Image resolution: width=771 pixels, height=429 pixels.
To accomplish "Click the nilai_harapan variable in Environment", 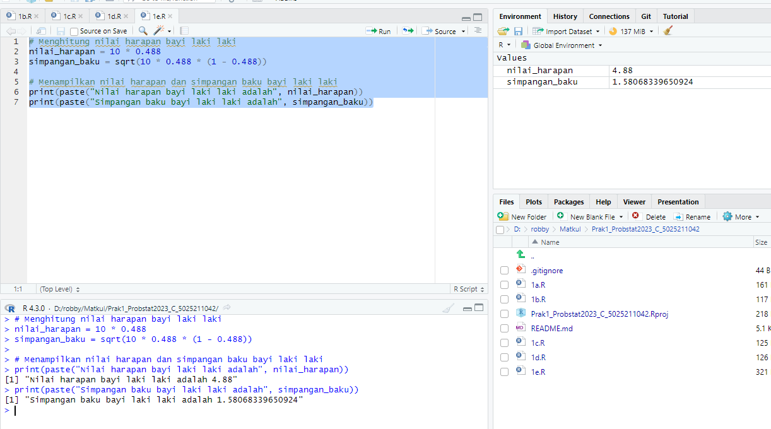I will (539, 71).
